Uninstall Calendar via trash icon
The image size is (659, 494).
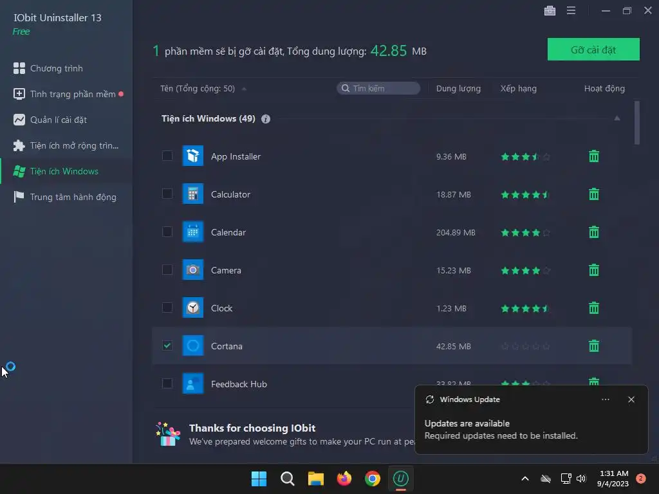click(594, 232)
